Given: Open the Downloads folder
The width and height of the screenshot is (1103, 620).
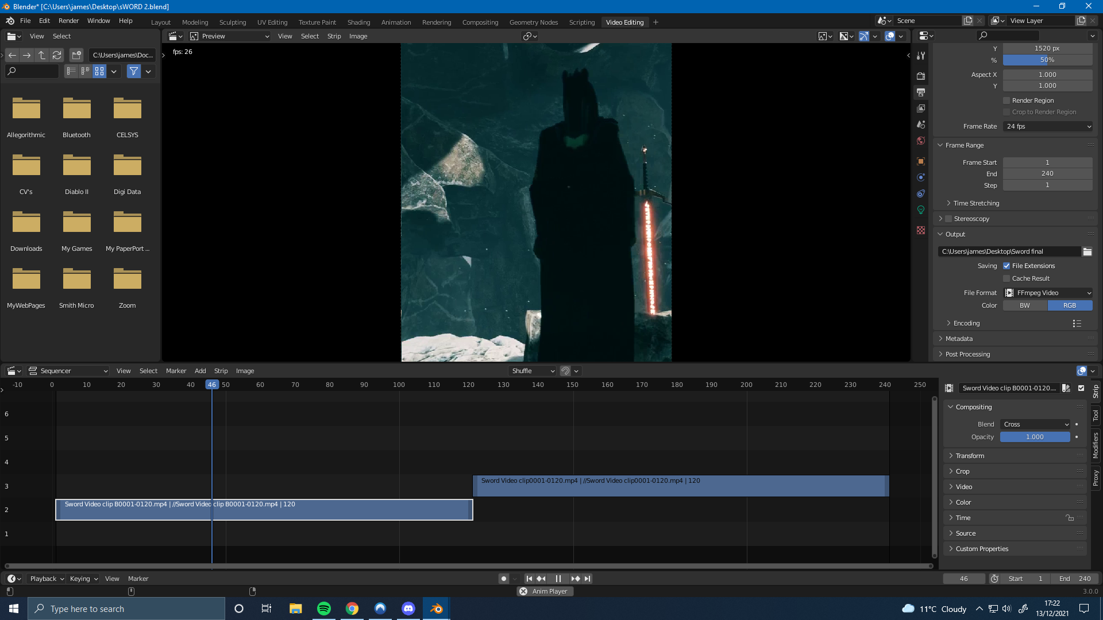Looking at the screenshot, I should [26, 231].
